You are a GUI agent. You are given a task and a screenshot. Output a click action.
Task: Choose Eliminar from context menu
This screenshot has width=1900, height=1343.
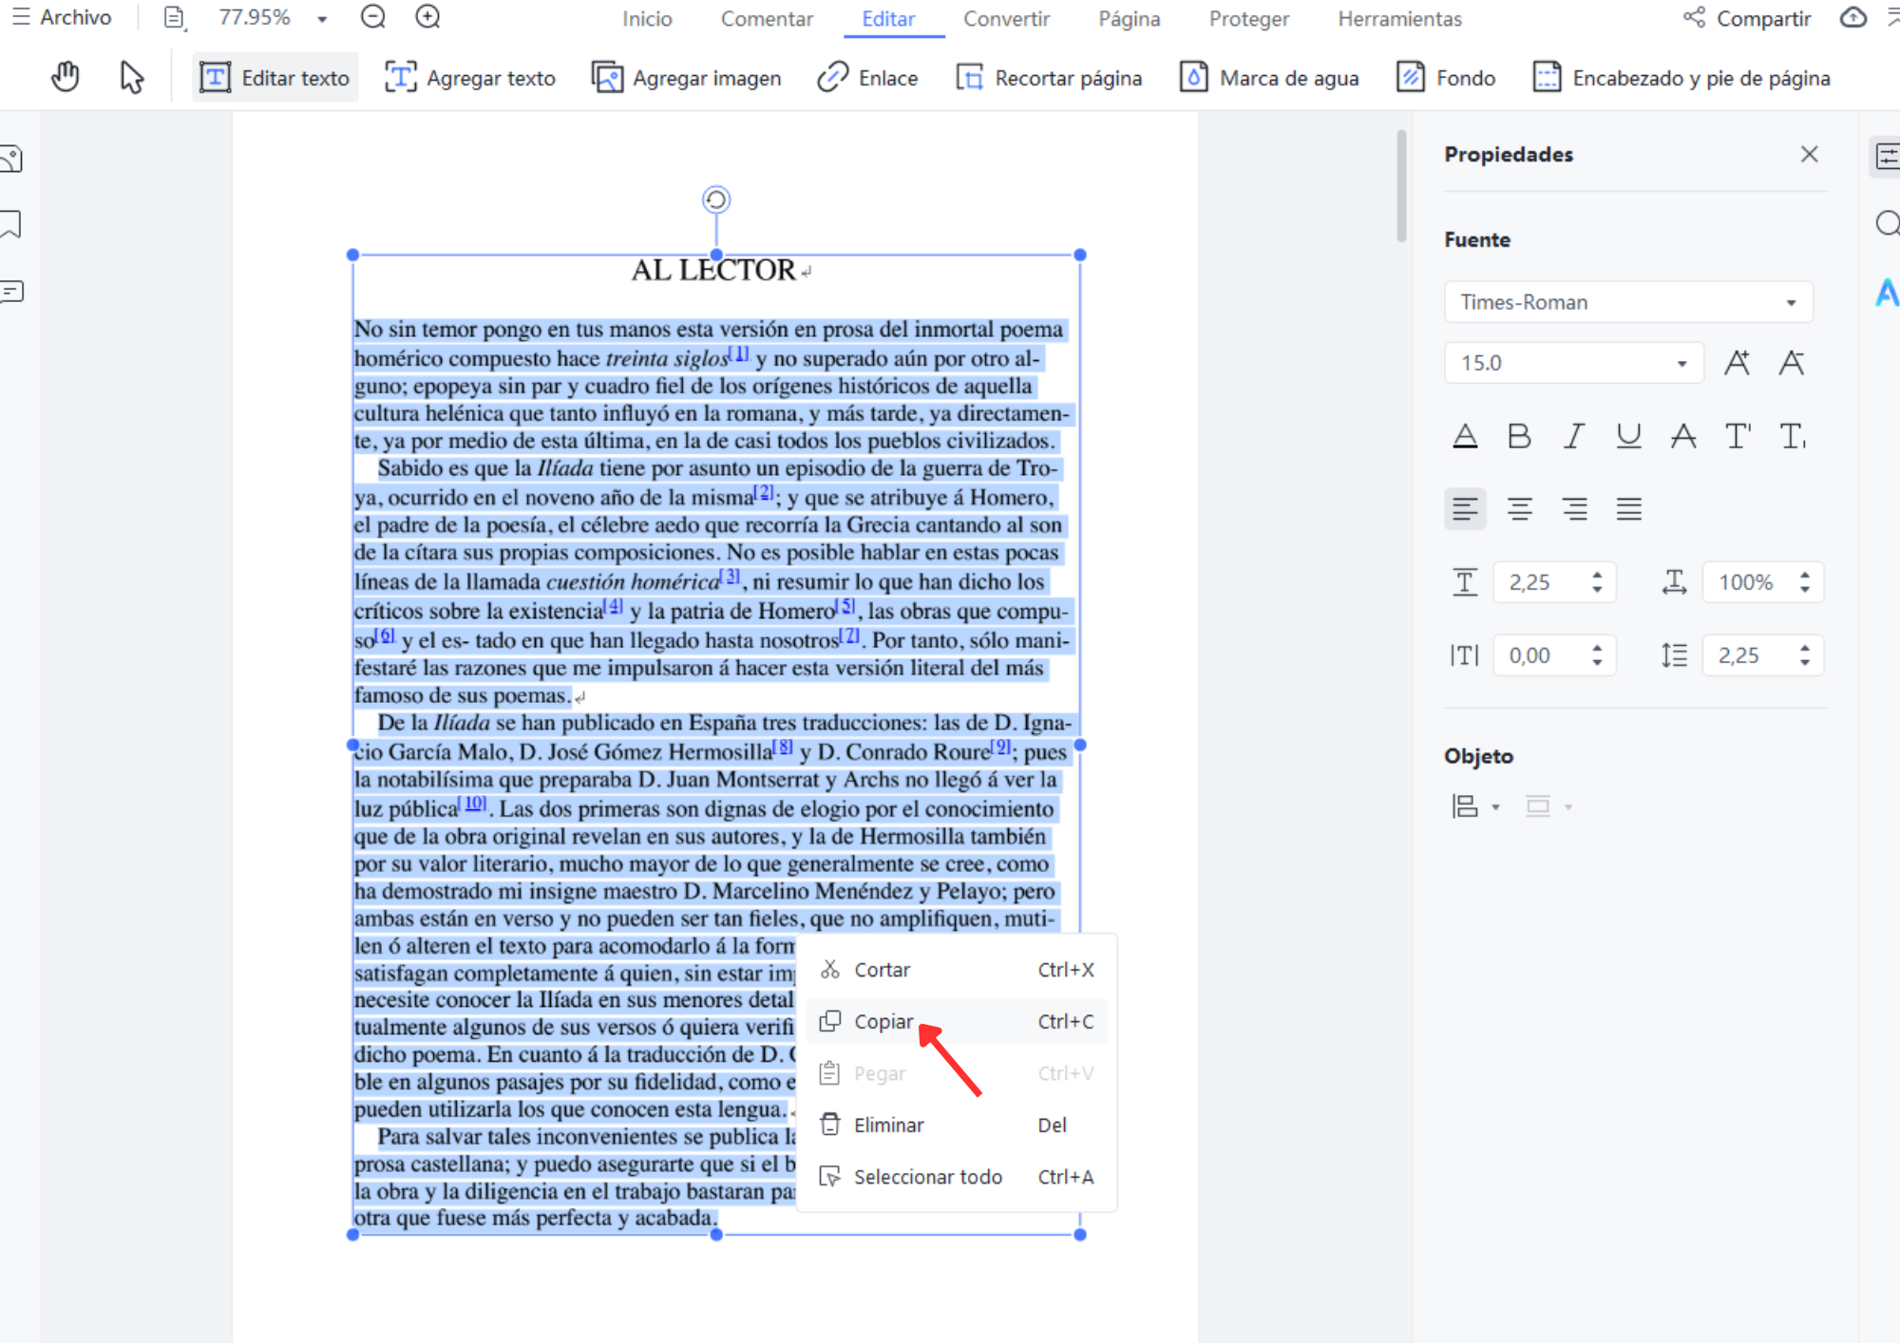tap(957, 1125)
